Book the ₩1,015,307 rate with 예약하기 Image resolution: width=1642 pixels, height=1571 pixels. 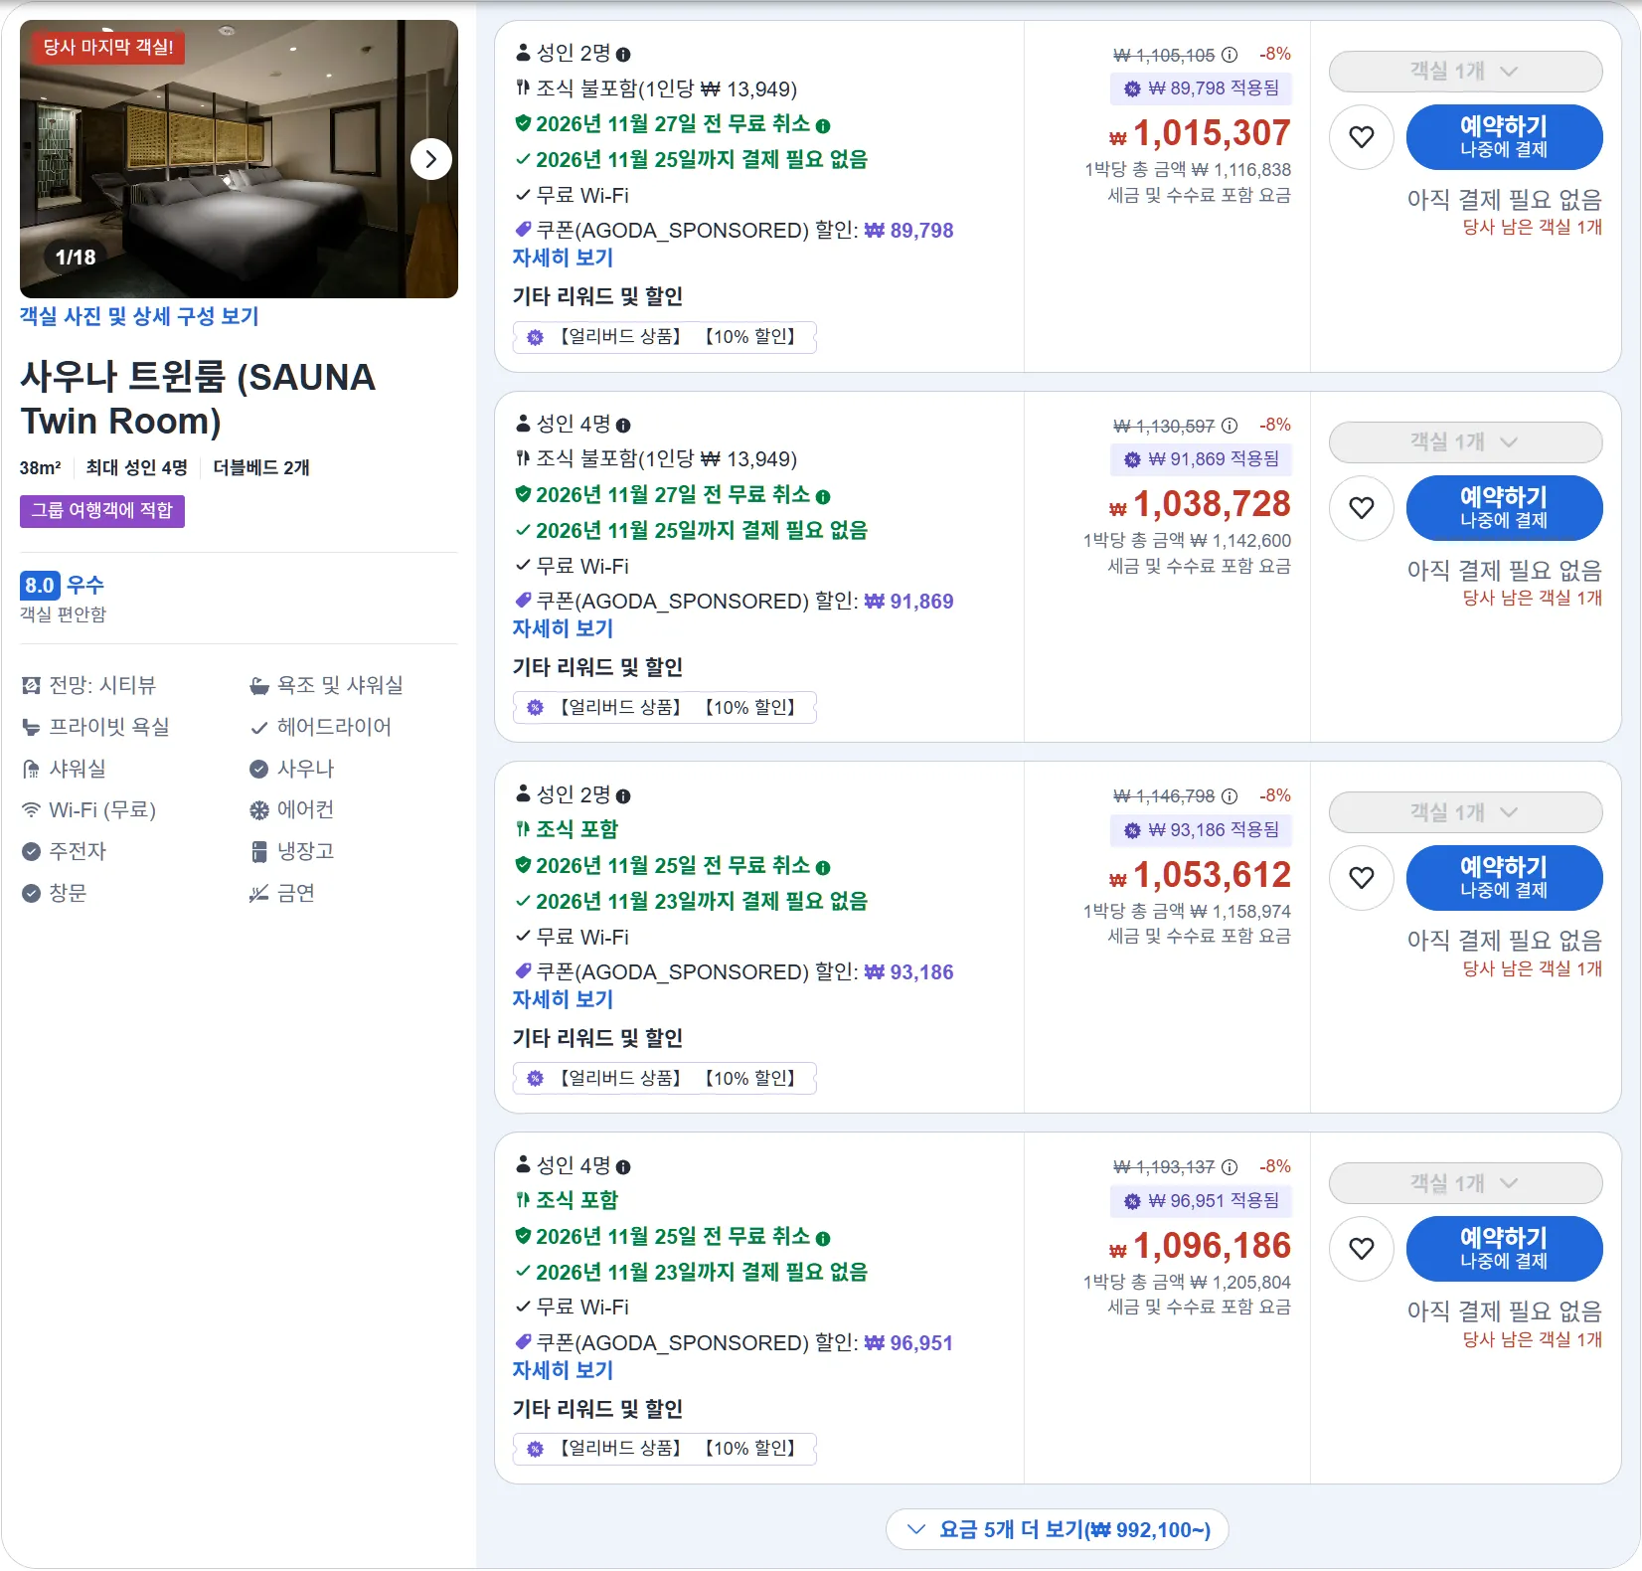tap(1504, 137)
